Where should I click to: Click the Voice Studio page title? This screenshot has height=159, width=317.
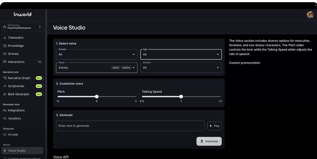pyautogui.click(x=69, y=28)
